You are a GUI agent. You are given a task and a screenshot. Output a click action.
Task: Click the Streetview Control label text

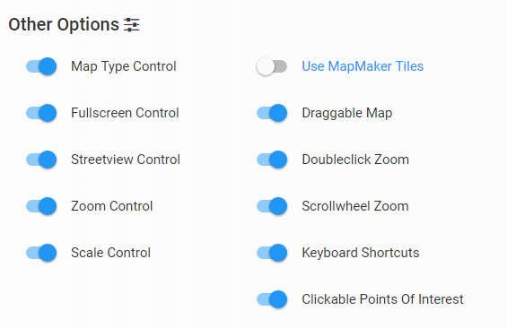pyautogui.click(x=126, y=160)
